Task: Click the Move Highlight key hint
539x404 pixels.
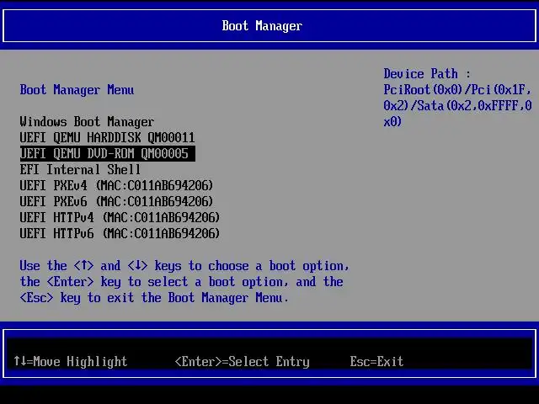Action: [71, 361]
